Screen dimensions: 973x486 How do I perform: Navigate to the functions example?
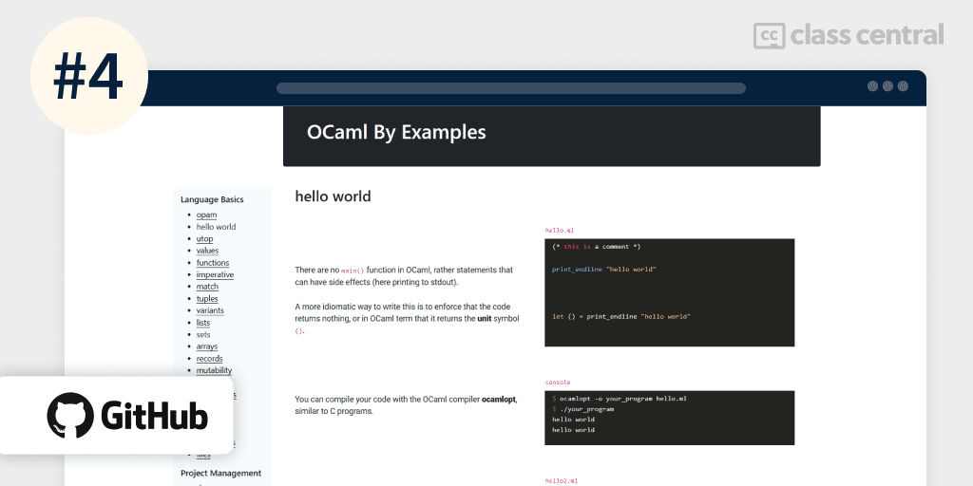coord(213,263)
